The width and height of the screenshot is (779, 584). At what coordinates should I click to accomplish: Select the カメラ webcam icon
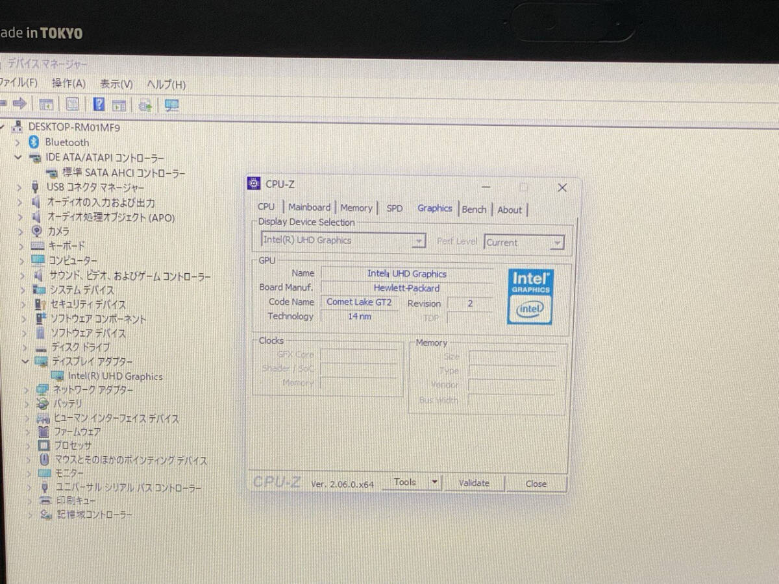pos(36,231)
